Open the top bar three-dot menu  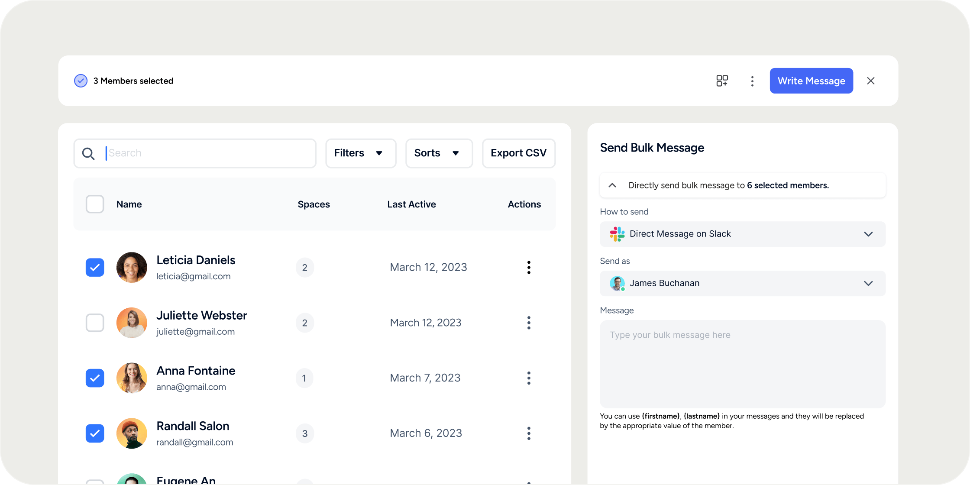click(x=752, y=81)
